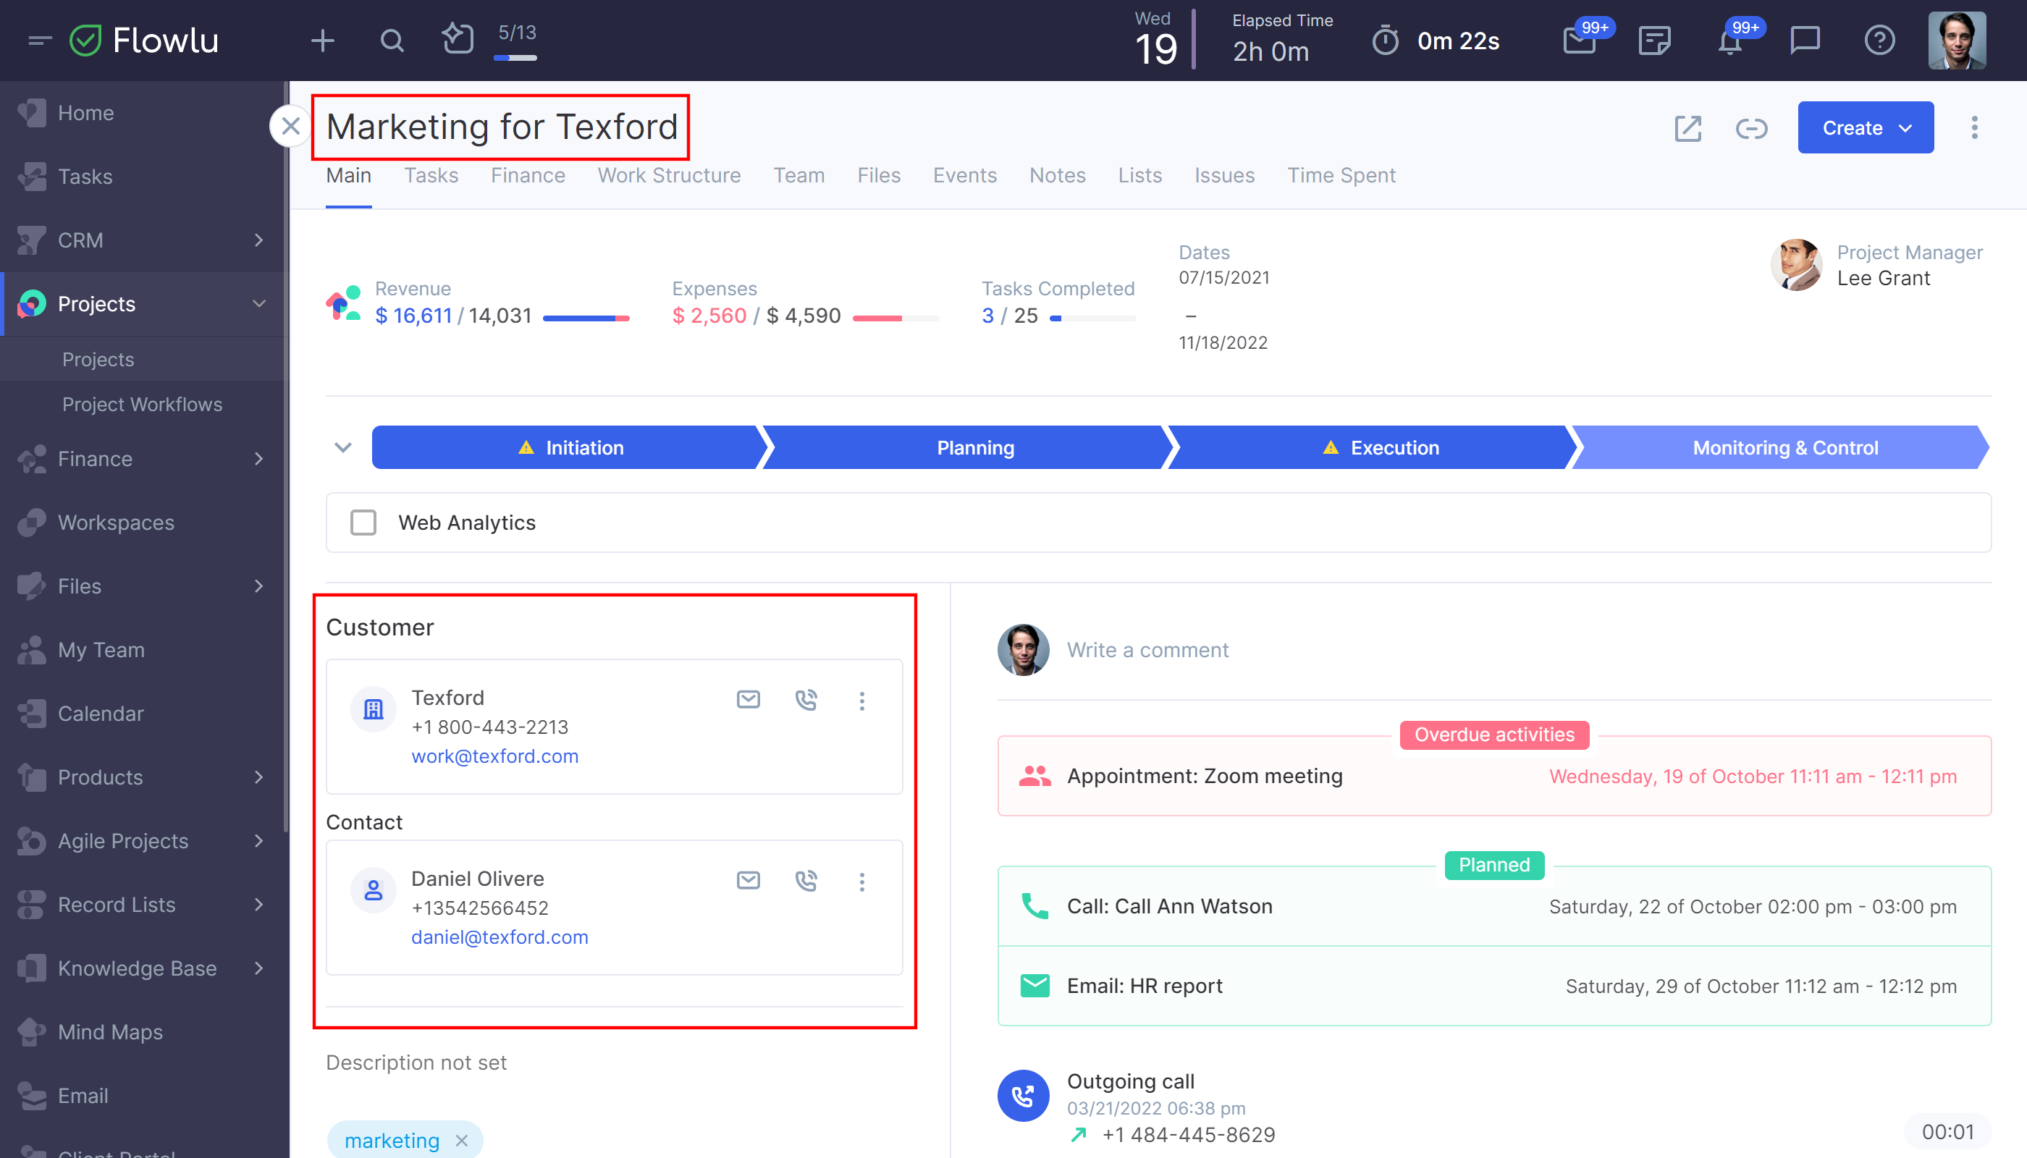Screen dimensions: 2027x1158
Task: Open Daniel Olivere three-dot menu
Action: [861, 882]
